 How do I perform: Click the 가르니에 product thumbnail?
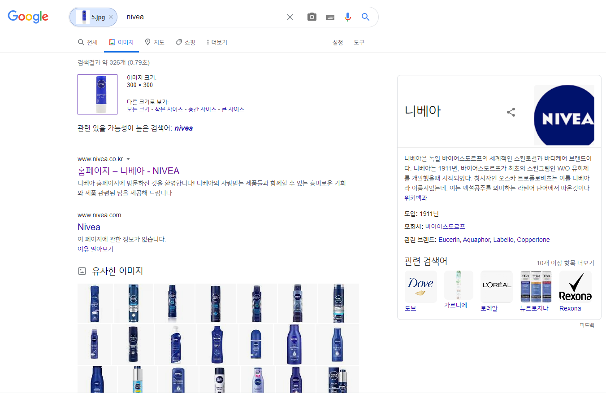(x=459, y=285)
